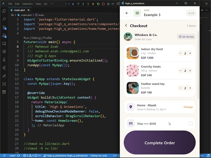Screen dimensions: 211x158
Task: Restart the debug session
Action: click(98, 4)
